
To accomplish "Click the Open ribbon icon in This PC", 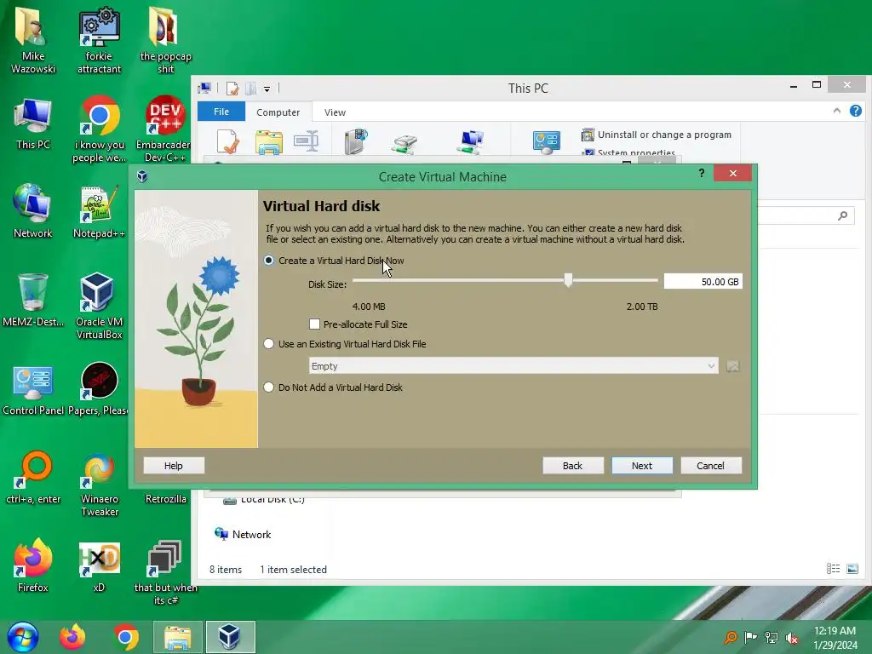I will pos(269,141).
